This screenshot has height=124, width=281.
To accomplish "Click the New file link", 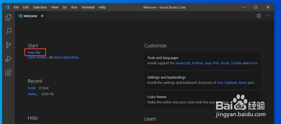I will [x=34, y=52].
